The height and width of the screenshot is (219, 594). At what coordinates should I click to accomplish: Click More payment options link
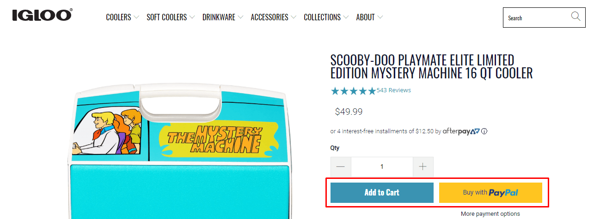(490, 214)
